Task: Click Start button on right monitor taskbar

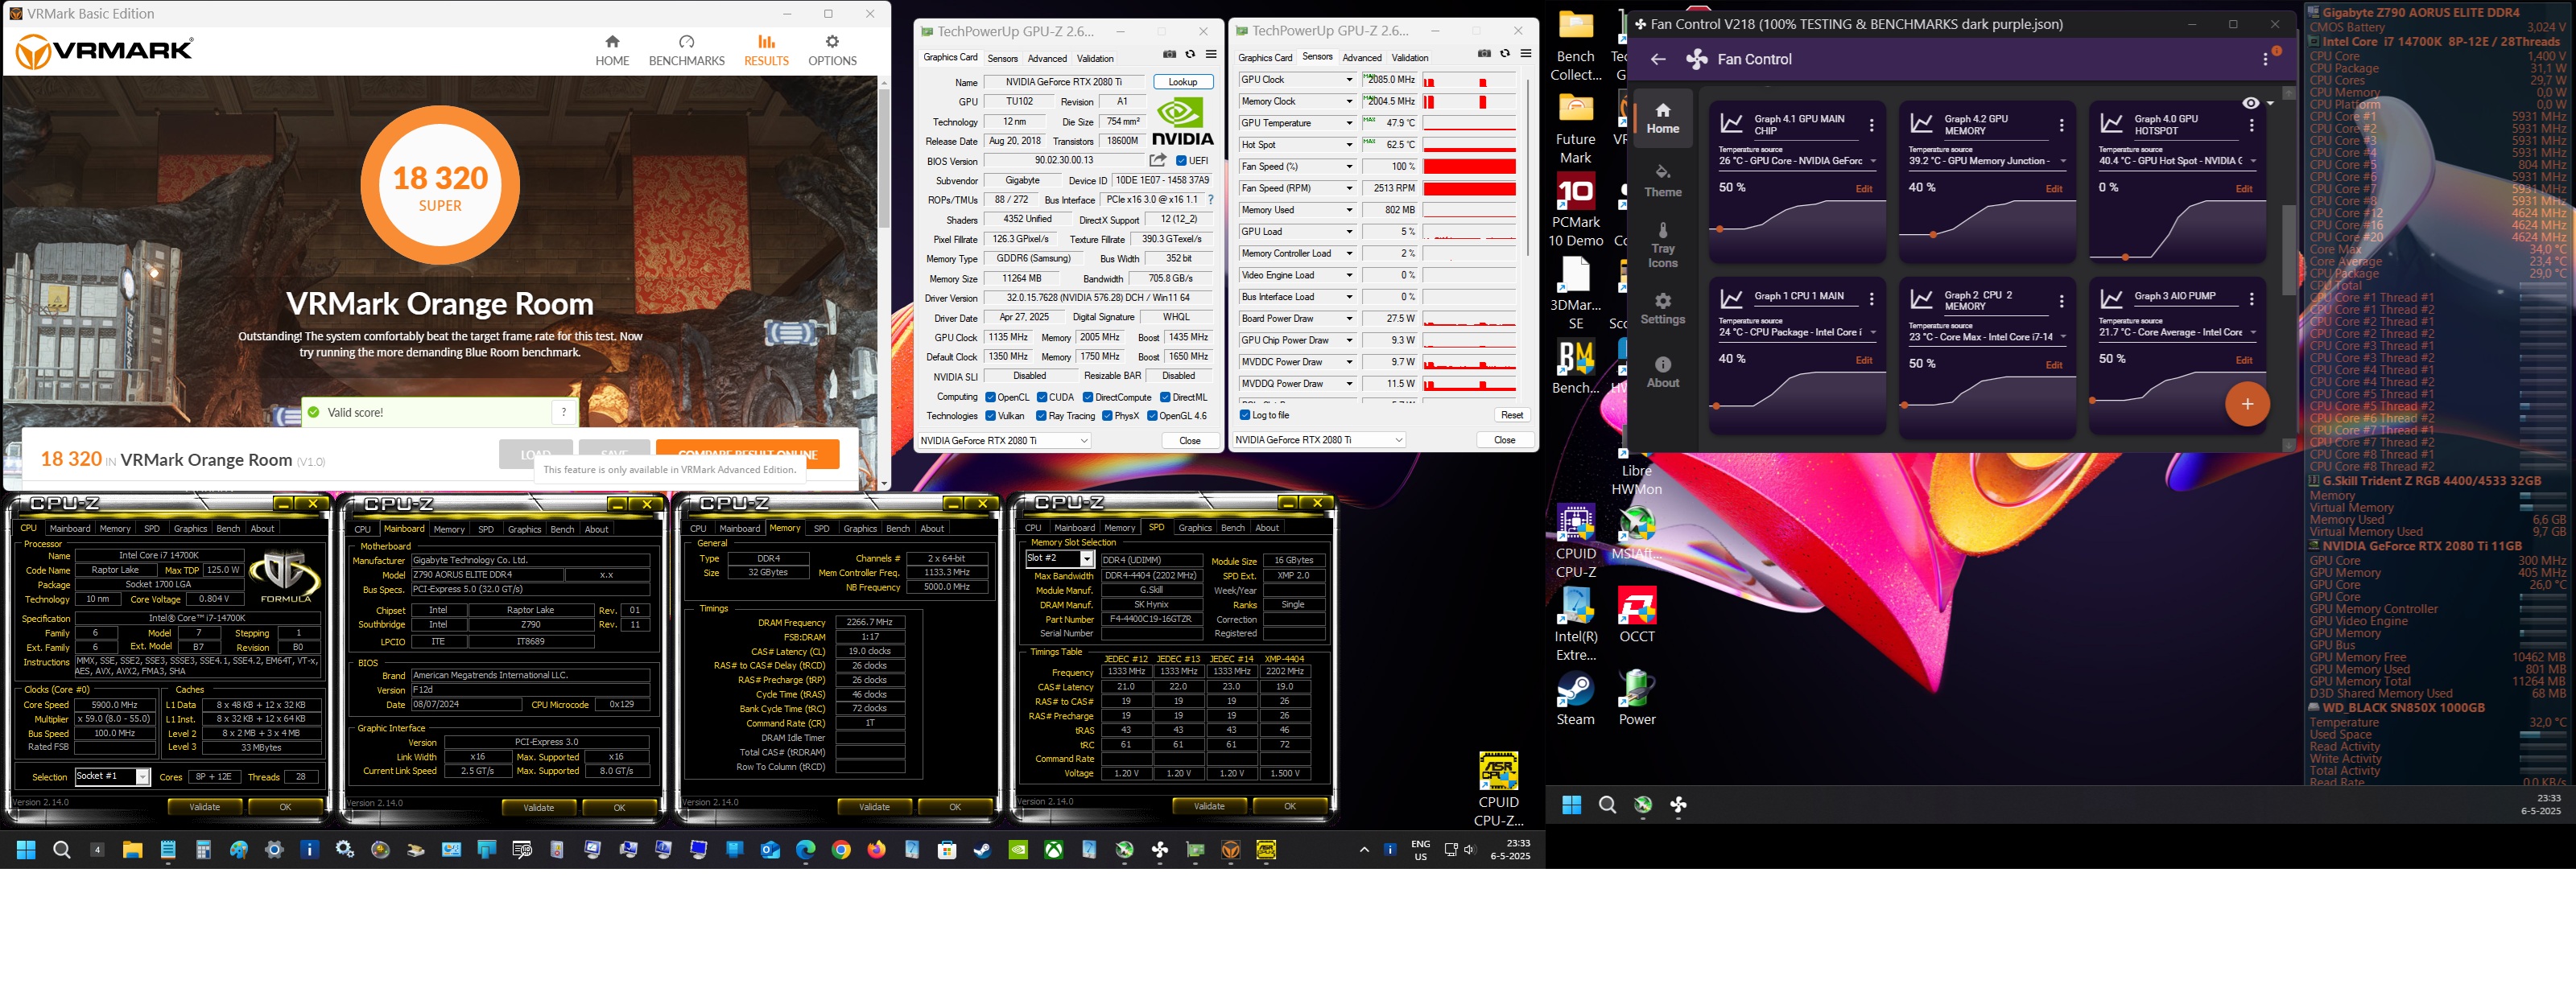Action: pos(1571,805)
